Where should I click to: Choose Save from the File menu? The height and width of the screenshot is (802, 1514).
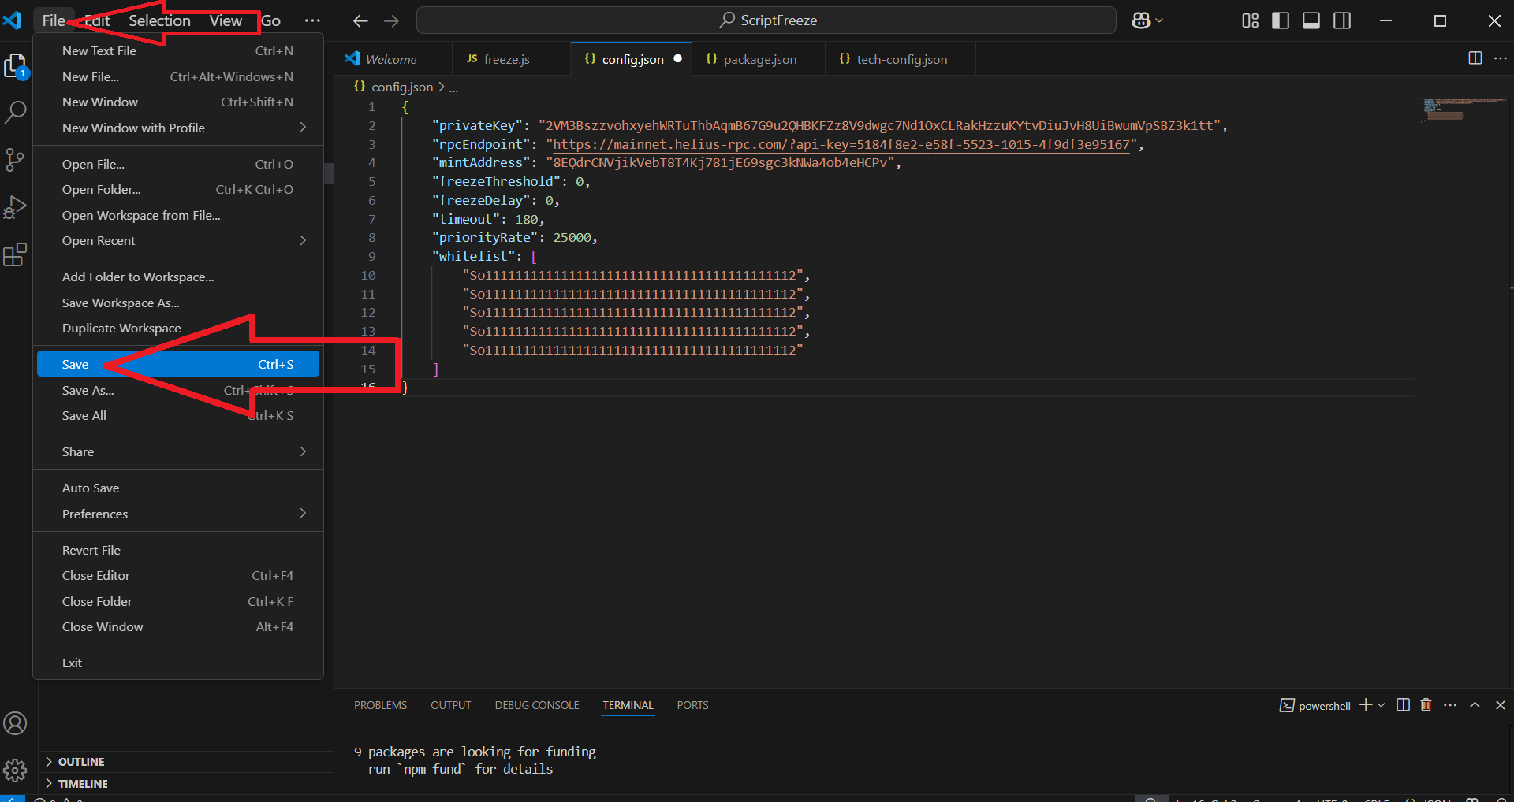(178, 364)
